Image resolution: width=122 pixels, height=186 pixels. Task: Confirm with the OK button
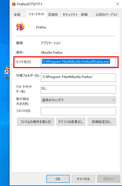pyautogui.click(x=58, y=179)
